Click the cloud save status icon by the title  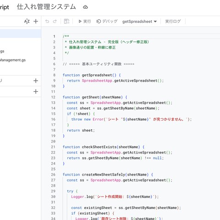[85, 7]
